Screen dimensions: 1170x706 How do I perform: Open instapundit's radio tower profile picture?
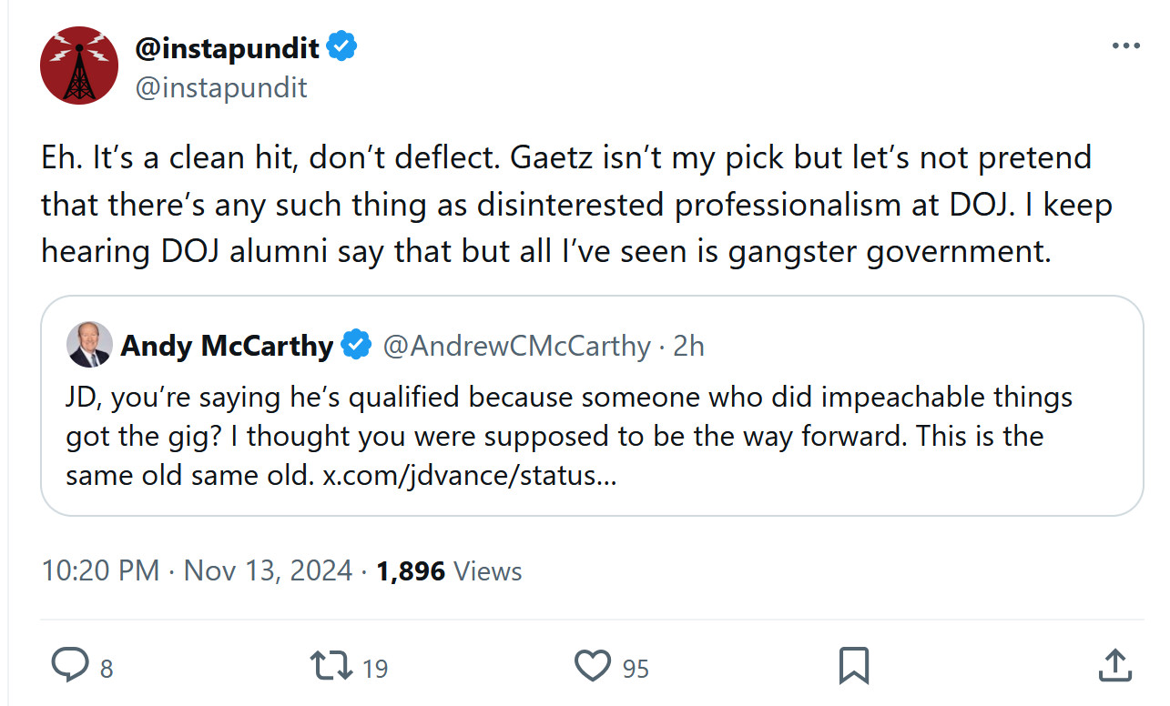(x=79, y=66)
